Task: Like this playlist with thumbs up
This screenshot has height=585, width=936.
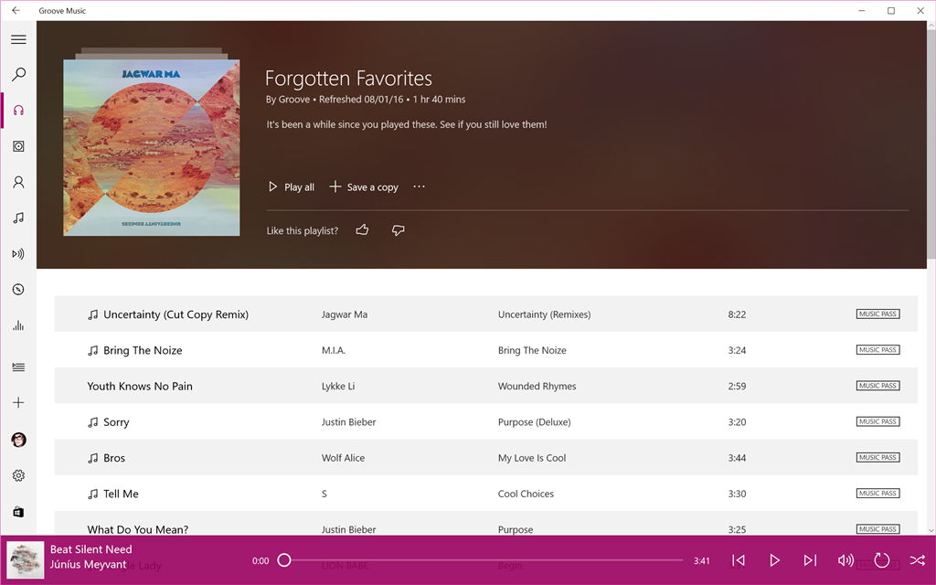Action: (362, 229)
